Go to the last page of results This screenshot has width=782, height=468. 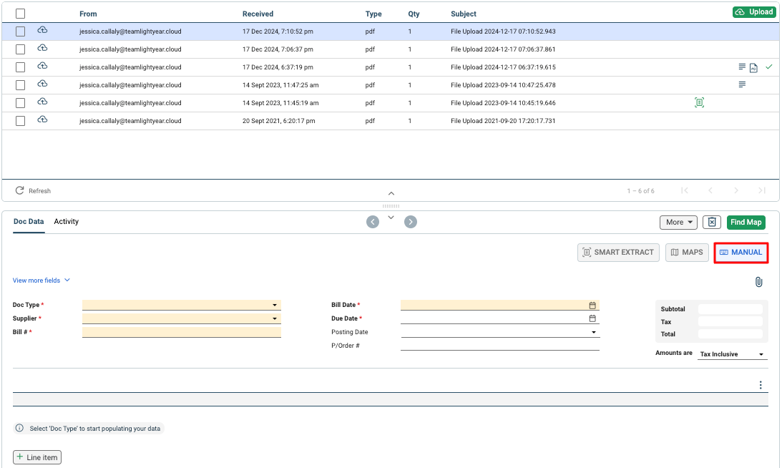pyautogui.click(x=761, y=190)
